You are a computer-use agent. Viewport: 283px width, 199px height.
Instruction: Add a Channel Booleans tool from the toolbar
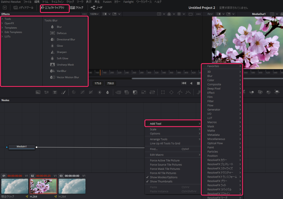click(x=127, y=92)
